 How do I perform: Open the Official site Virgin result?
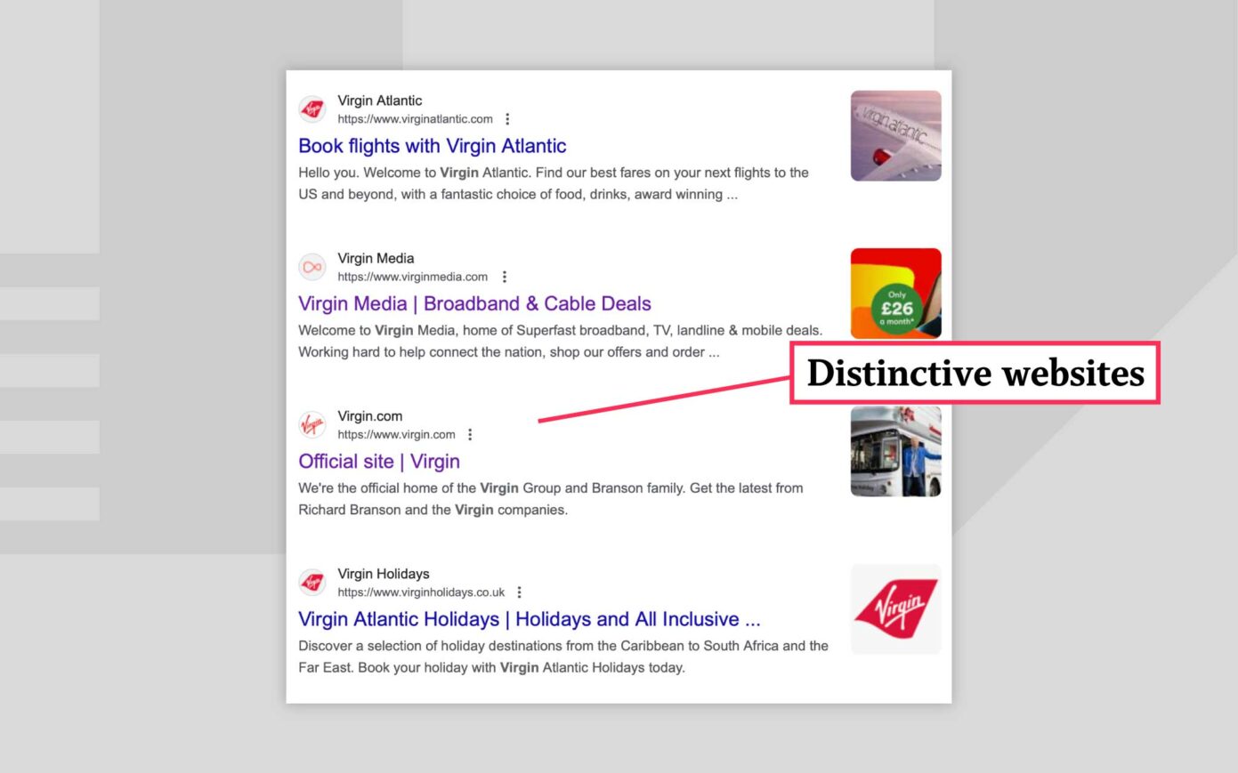tap(378, 461)
